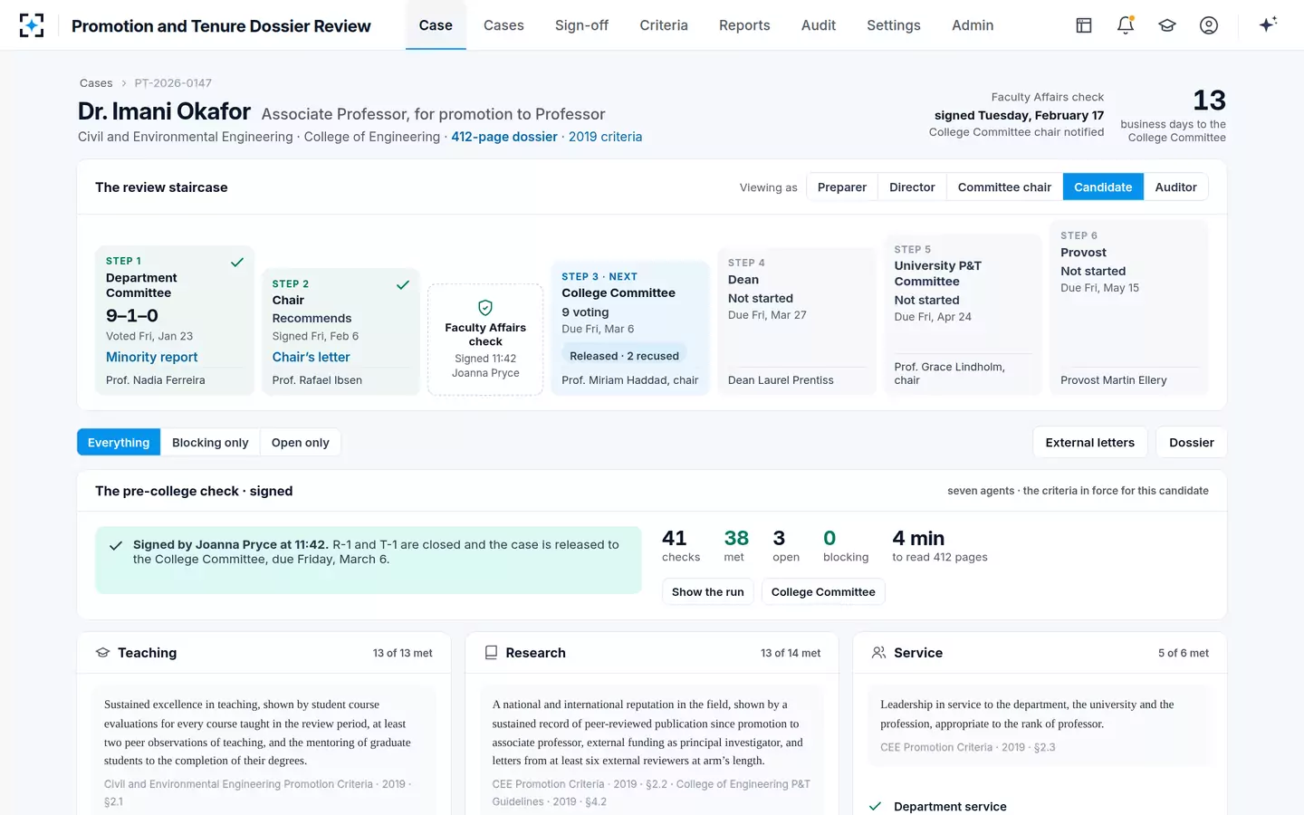Screen dimensions: 1304x815
Task: Click the Step 1 Department Committee checkmark
Action: coord(237,263)
